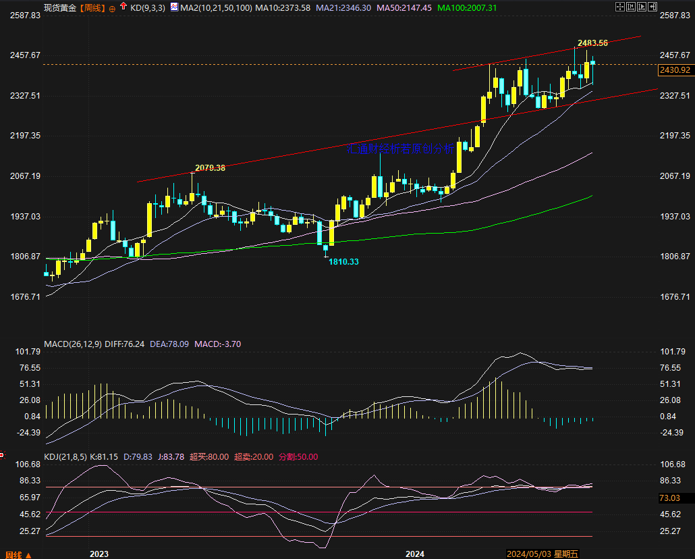Click the 2079.38 peak price label
This screenshot has height=559, width=695.
(x=210, y=167)
